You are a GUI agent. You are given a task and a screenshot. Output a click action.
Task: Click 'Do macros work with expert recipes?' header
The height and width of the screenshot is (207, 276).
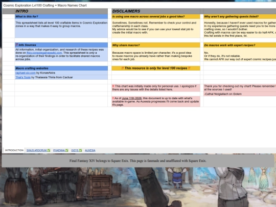(240, 45)
